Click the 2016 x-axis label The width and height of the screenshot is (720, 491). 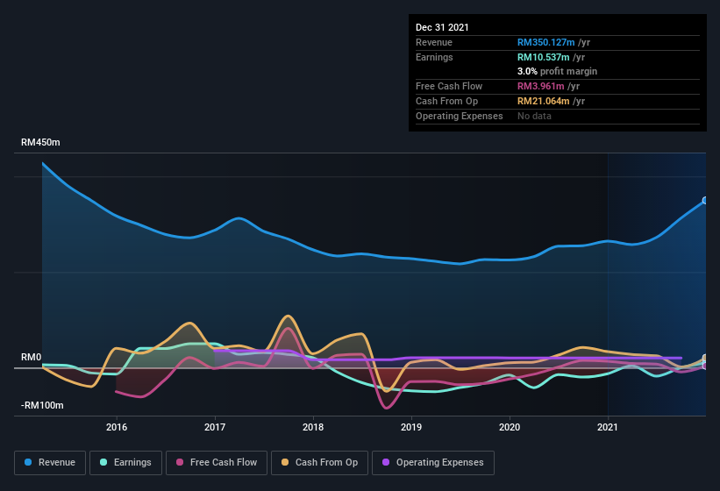[x=117, y=427]
